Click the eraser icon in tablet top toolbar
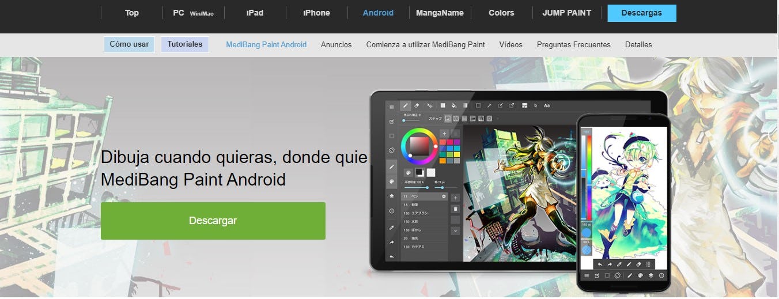Viewport: 779px width, 299px height. click(x=417, y=106)
